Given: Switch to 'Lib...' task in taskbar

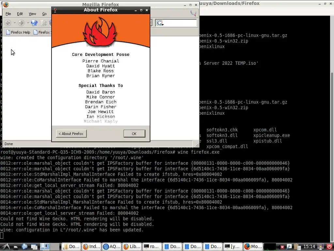Looking at the screenshot, I should point(132,247).
